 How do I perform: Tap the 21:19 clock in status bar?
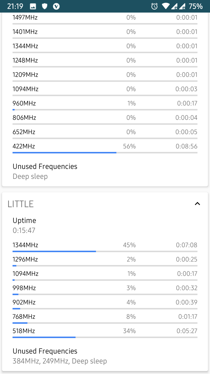point(15,6)
